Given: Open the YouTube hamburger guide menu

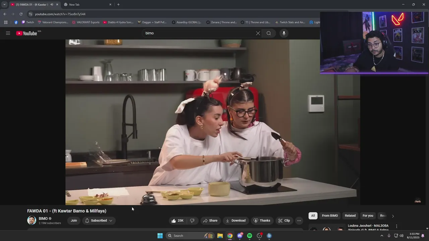Looking at the screenshot, I should 8,33.
